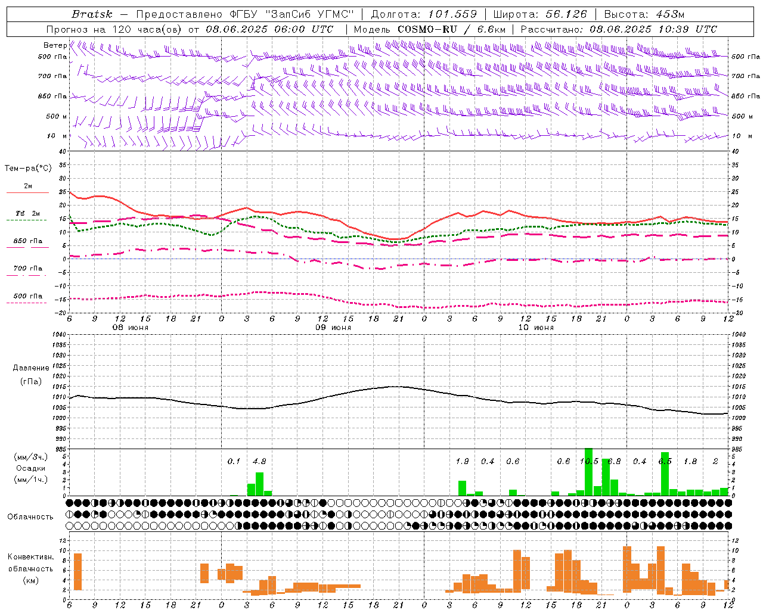This screenshot has width=763, height=610.
Task: Select the Тем-ра(°C) axis title
Action: tap(28, 169)
